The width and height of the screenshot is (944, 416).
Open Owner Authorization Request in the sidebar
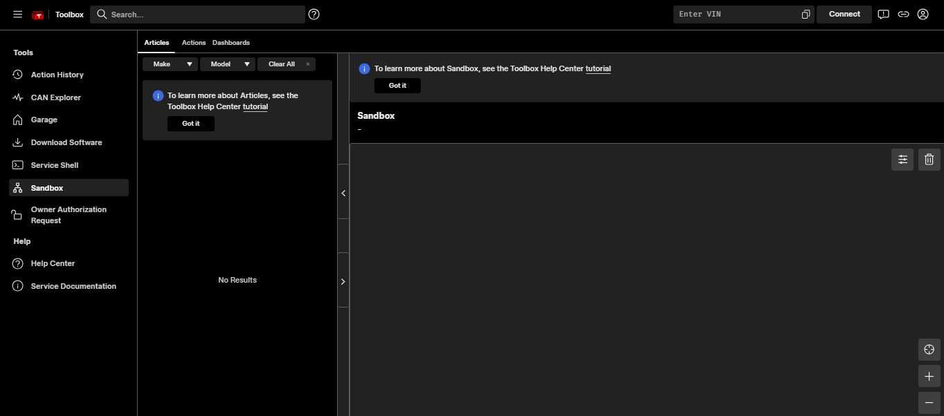point(69,215)
